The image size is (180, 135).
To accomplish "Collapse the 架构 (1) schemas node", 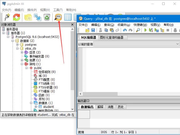I will (x=22, y=64).
